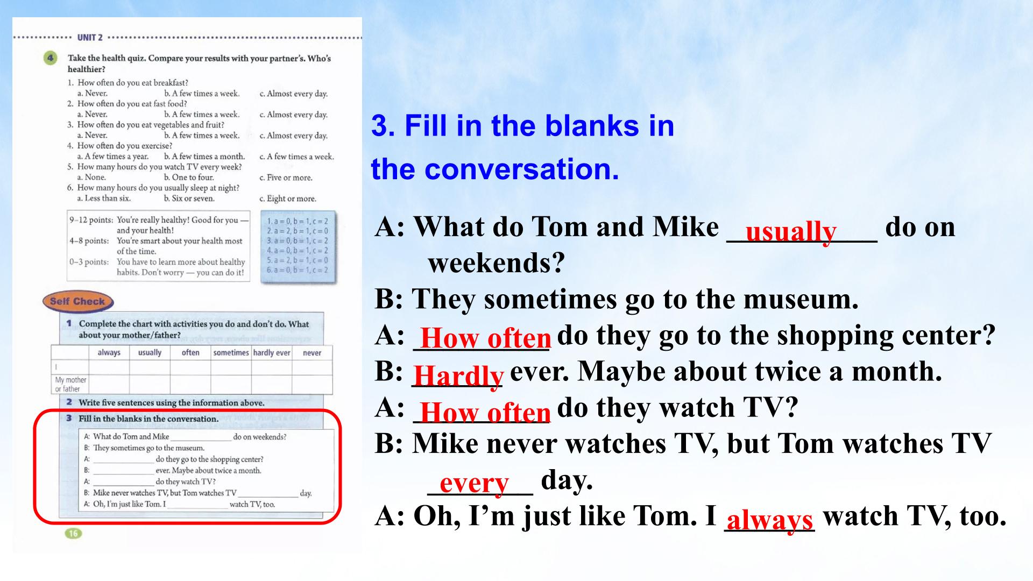The image size is (1033, 581).
Task: Click 'Write five sentences' instruction line
Action: pyautogui.click(x=171, y=402)
